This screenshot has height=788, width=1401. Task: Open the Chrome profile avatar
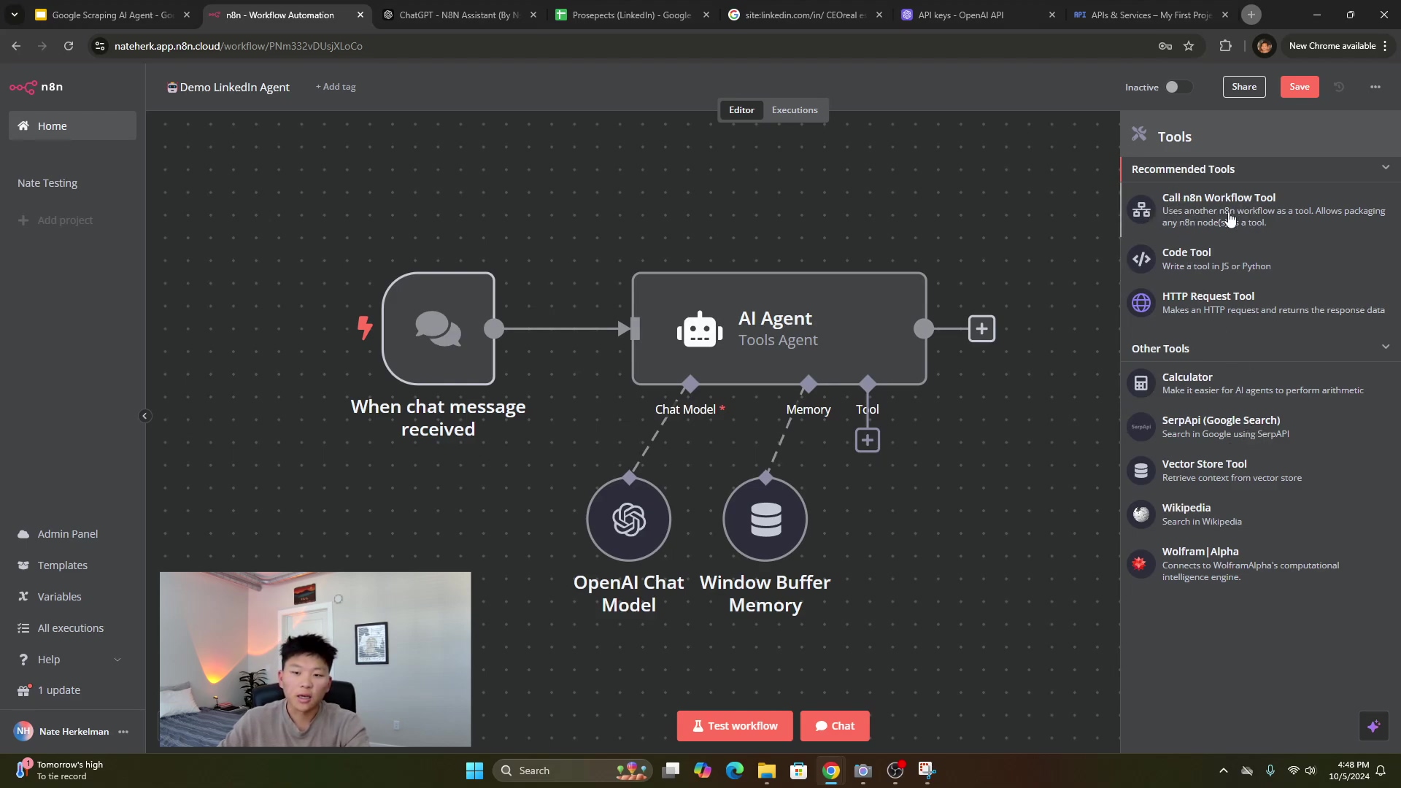(x=1264, y=46)
